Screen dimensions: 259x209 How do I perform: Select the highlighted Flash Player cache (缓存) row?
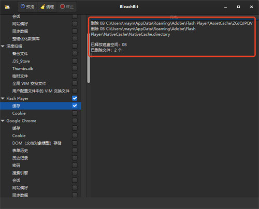[40, 106]
